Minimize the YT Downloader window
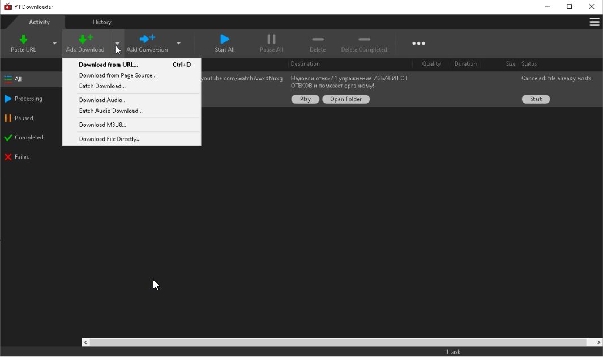Viewport: 603px width, 357px height. (x=548, y=7)
